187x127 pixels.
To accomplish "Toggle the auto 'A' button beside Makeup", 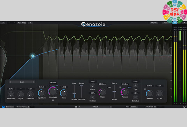I will tap(145, 89).
